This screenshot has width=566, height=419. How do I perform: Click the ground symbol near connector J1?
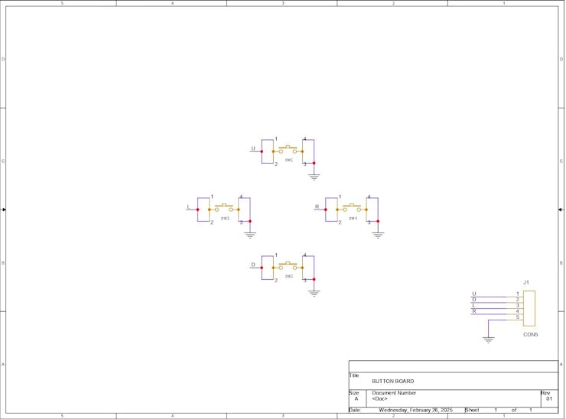coord(488,339)
